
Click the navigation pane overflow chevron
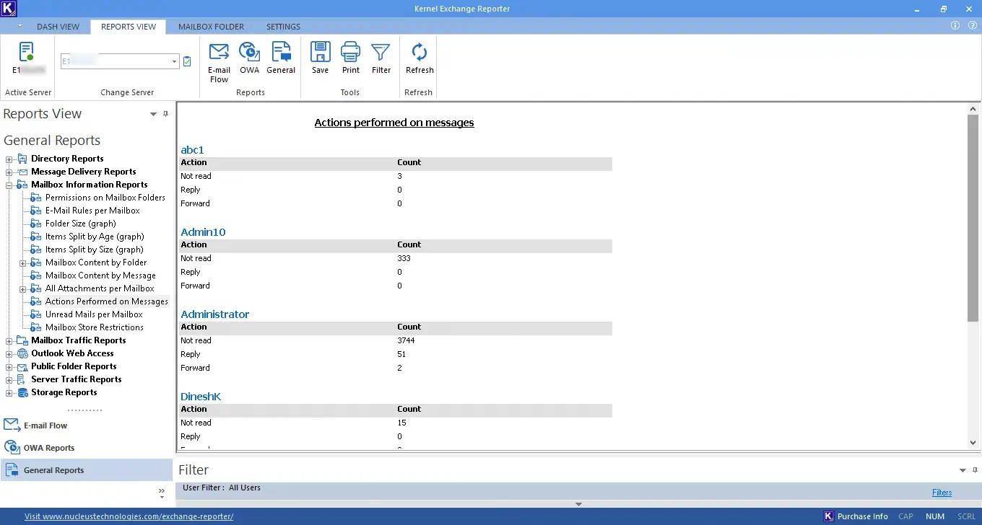click(x=162, y=492)
